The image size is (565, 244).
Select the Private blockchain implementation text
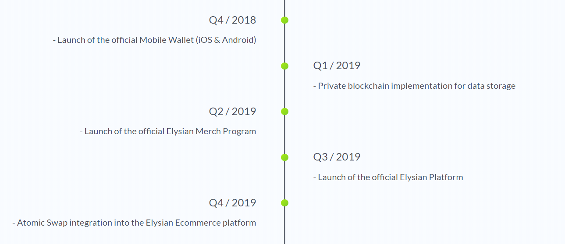point(414,86)
